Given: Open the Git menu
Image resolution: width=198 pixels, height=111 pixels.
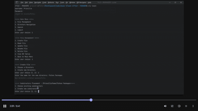Looking at the screenshot, I should coord(67,2).
